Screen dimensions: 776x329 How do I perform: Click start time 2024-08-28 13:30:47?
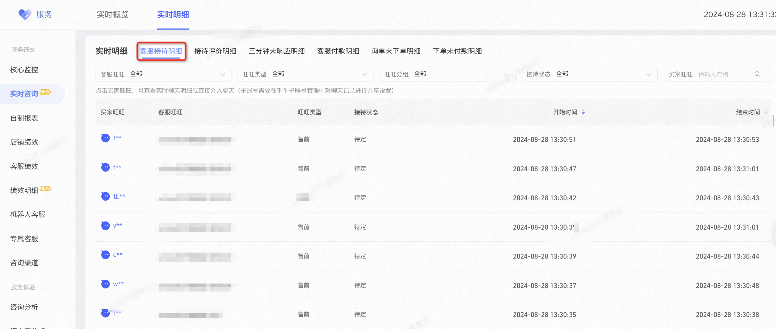tap(544, 169)
